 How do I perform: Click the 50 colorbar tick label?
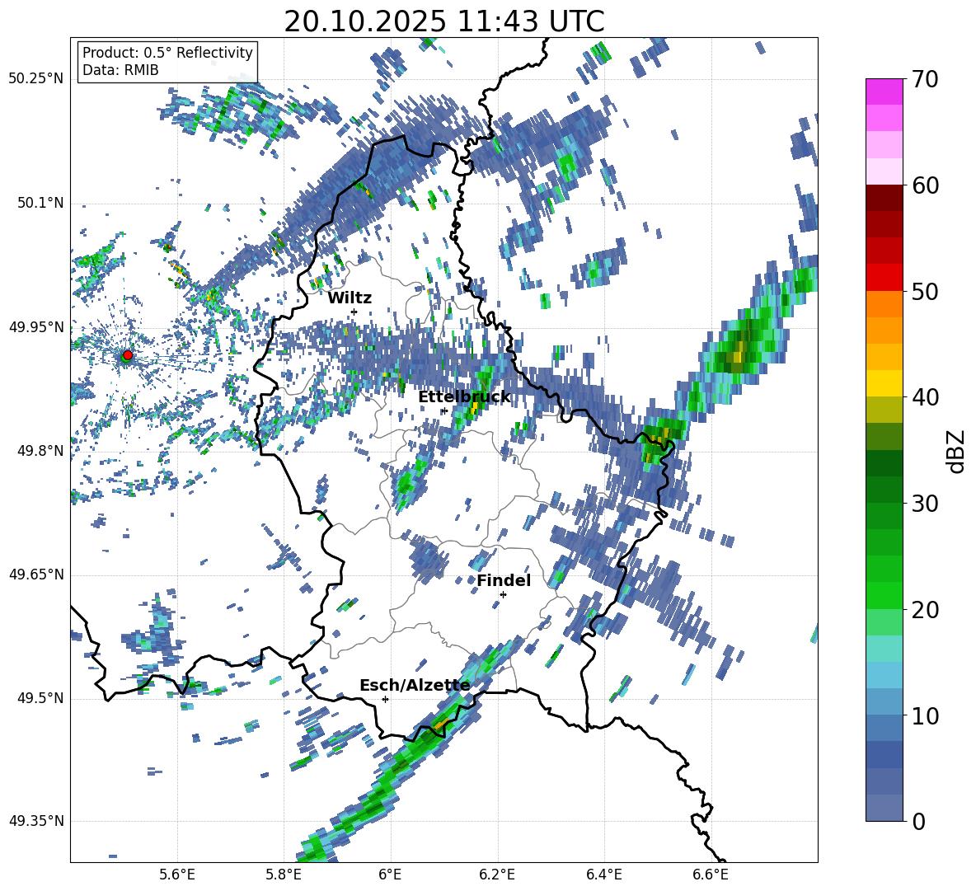coord(925,291)
